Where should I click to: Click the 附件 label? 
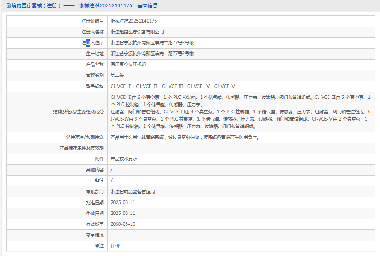[x=99, y=159]
